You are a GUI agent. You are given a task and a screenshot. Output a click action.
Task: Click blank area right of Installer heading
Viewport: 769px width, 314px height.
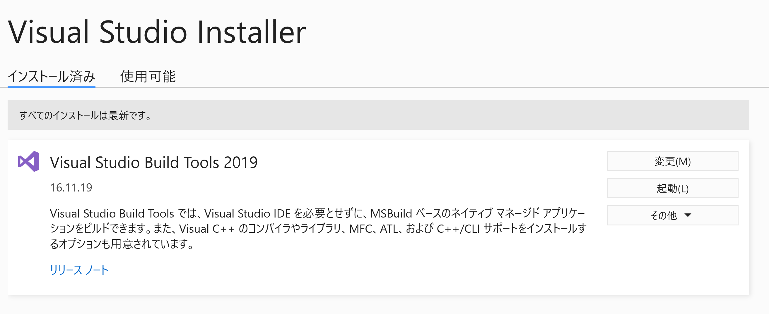click(x=507, y=32)
